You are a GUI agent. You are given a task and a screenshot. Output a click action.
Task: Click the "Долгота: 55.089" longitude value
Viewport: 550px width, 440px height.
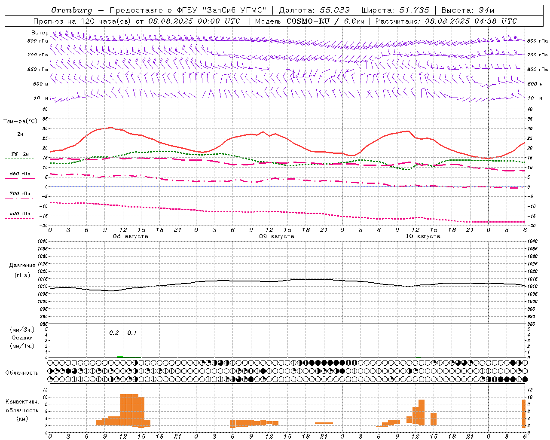point(315,10)
